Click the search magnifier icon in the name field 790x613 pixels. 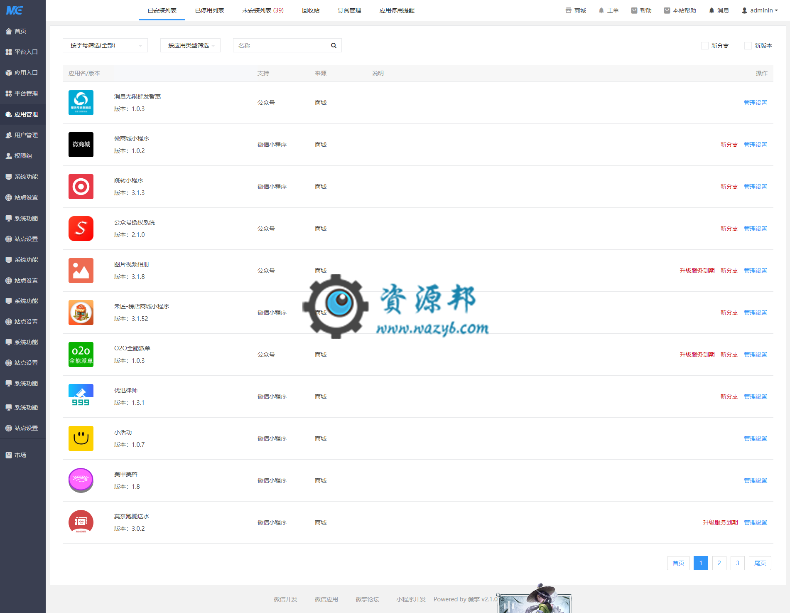pyautogui.click(x=334, y=46)
